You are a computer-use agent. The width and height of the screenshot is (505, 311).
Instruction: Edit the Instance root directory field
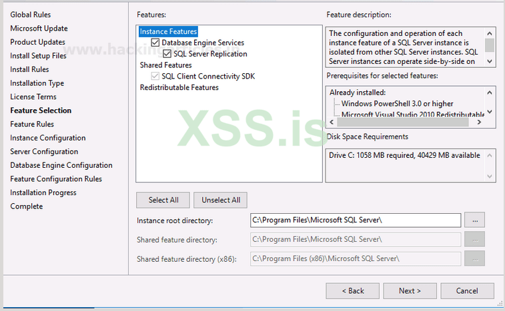pos(356,220)
